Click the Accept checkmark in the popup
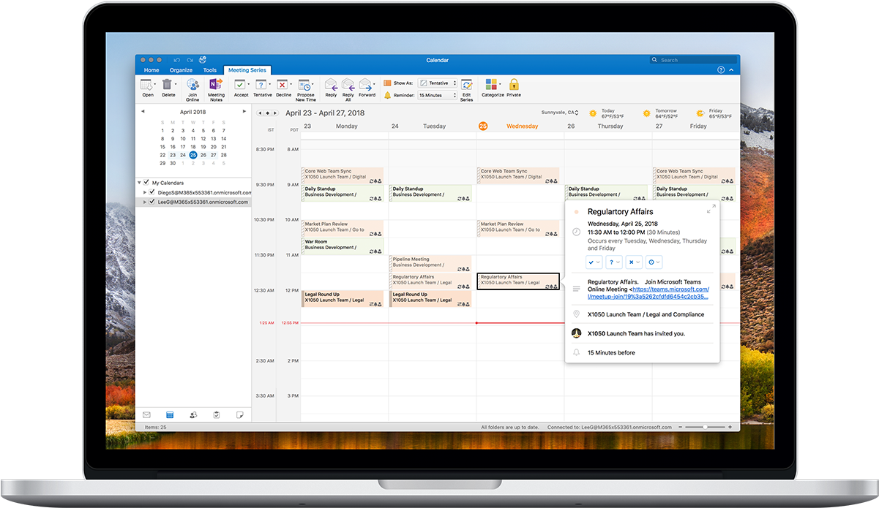 pyautogui.click(x=593, y=262)
